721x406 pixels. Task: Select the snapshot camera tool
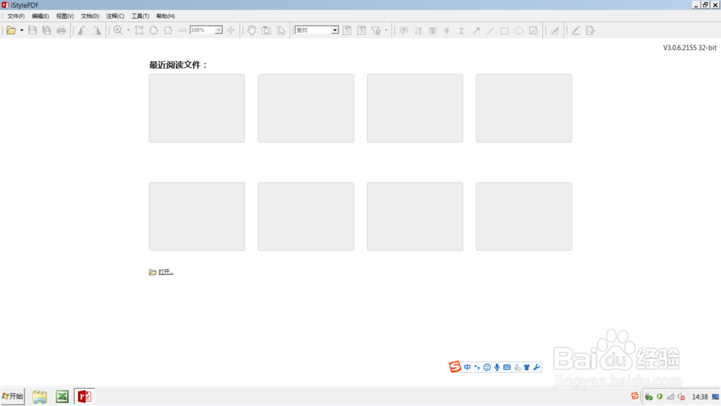point(266,30)
